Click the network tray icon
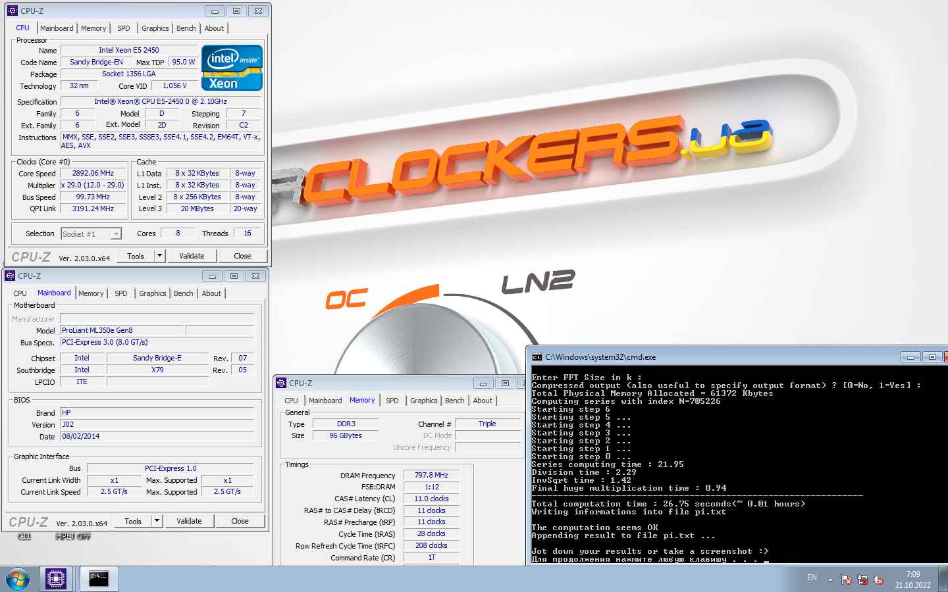Screen dimensions: 948x592 (x=862, y=580)
